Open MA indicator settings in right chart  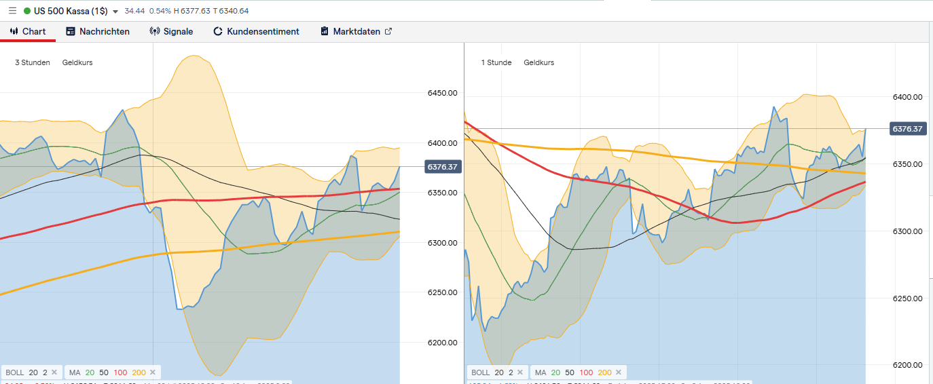[x=573, y=372]
